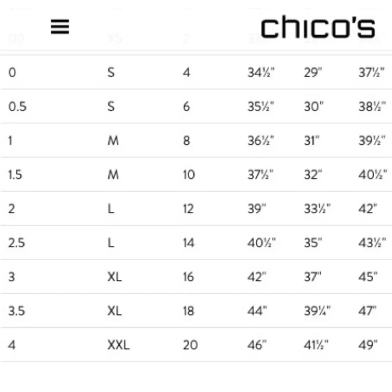The image size is (392, 392).
Task: Select the XXL size cell
Action: pyautogui.click(x=118, y=345)
